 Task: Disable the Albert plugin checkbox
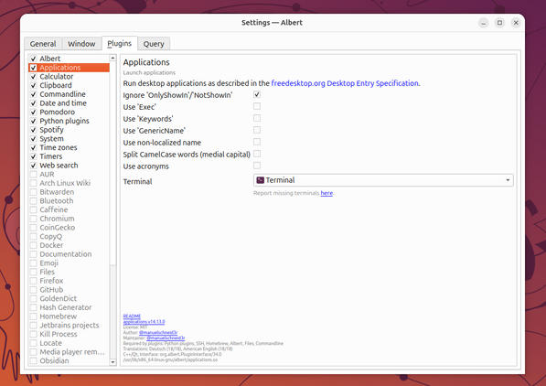(x=34, y=59)
